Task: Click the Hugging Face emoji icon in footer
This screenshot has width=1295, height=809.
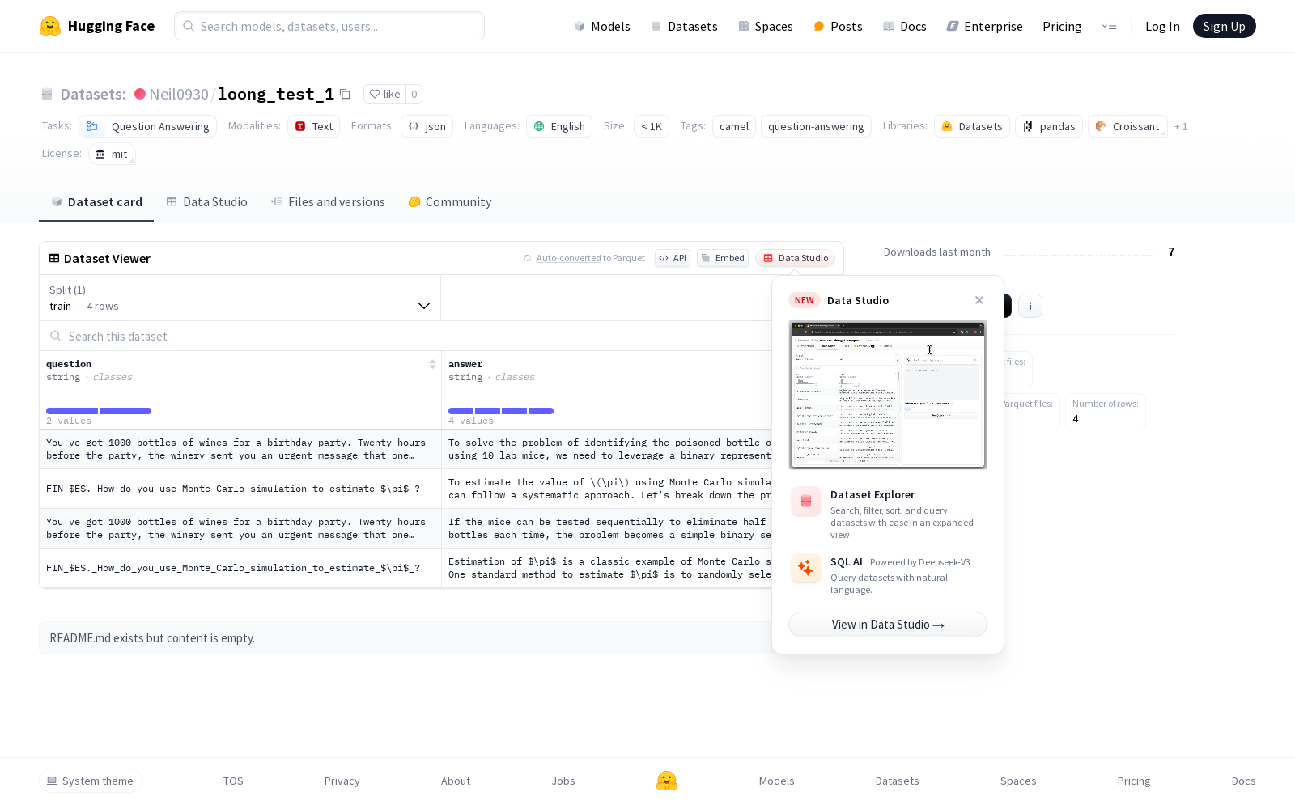Action: click(667, 781)
